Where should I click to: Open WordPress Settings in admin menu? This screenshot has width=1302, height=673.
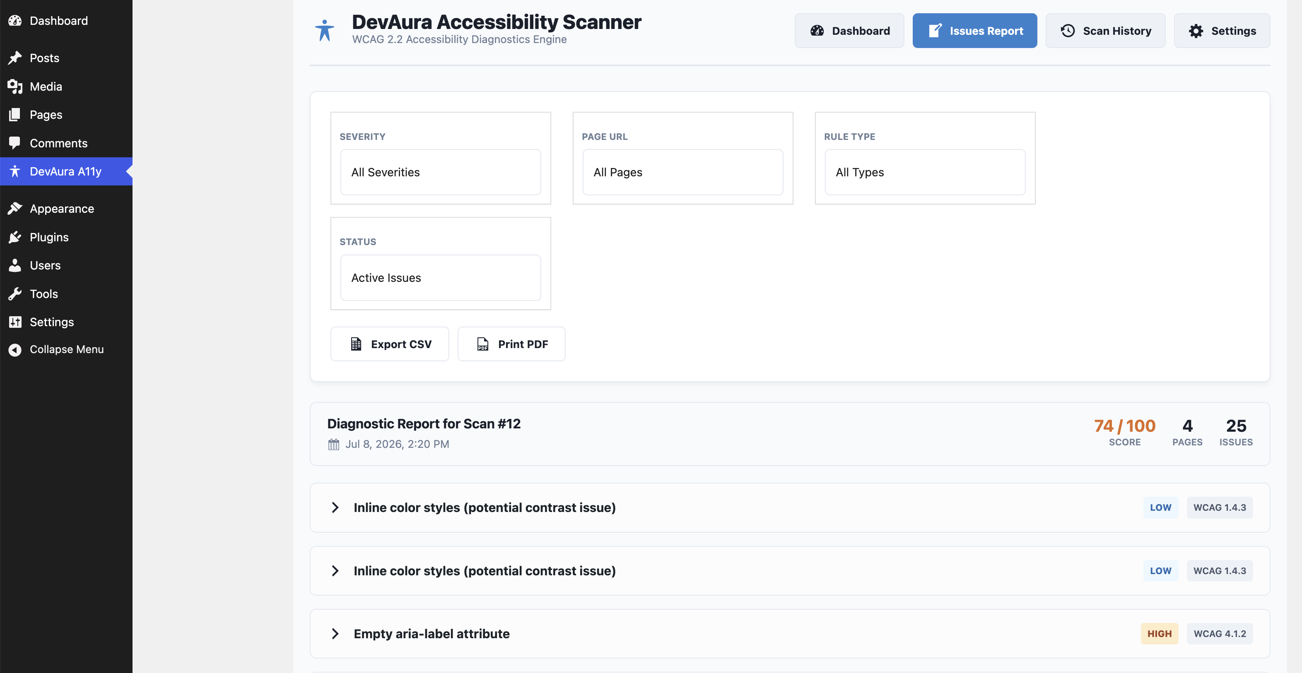click(x=66, y=322)
